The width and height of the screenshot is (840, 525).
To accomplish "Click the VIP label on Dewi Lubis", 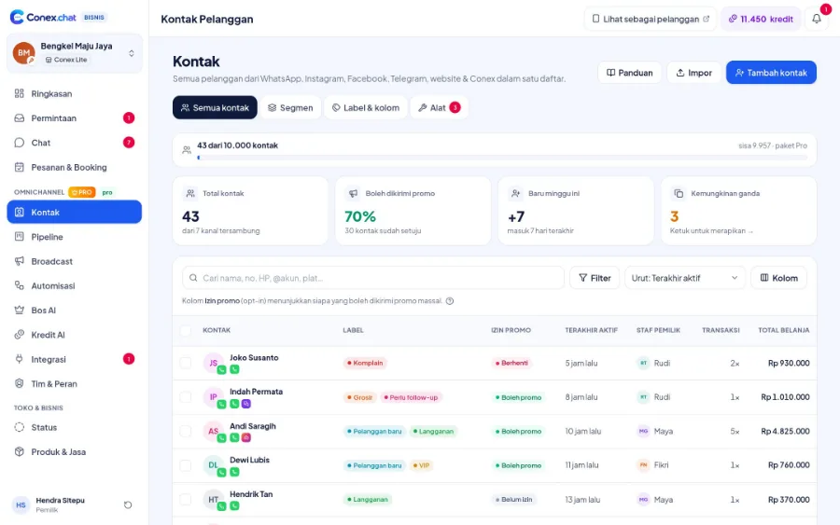I will point(421,465).
